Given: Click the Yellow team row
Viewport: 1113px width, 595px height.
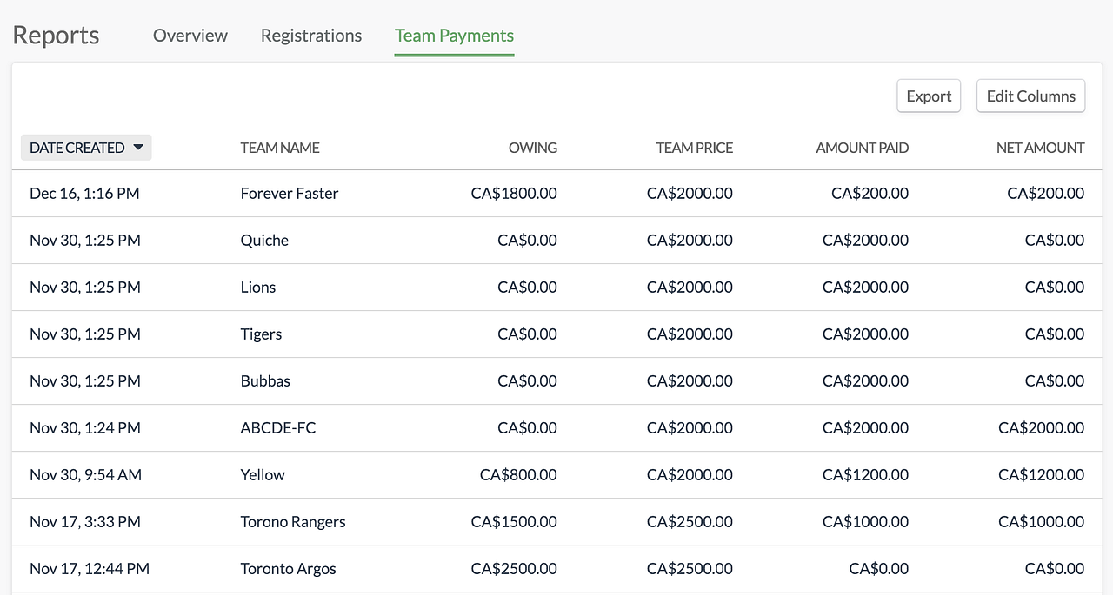Looking at the screenshot, I should [263, 475].
